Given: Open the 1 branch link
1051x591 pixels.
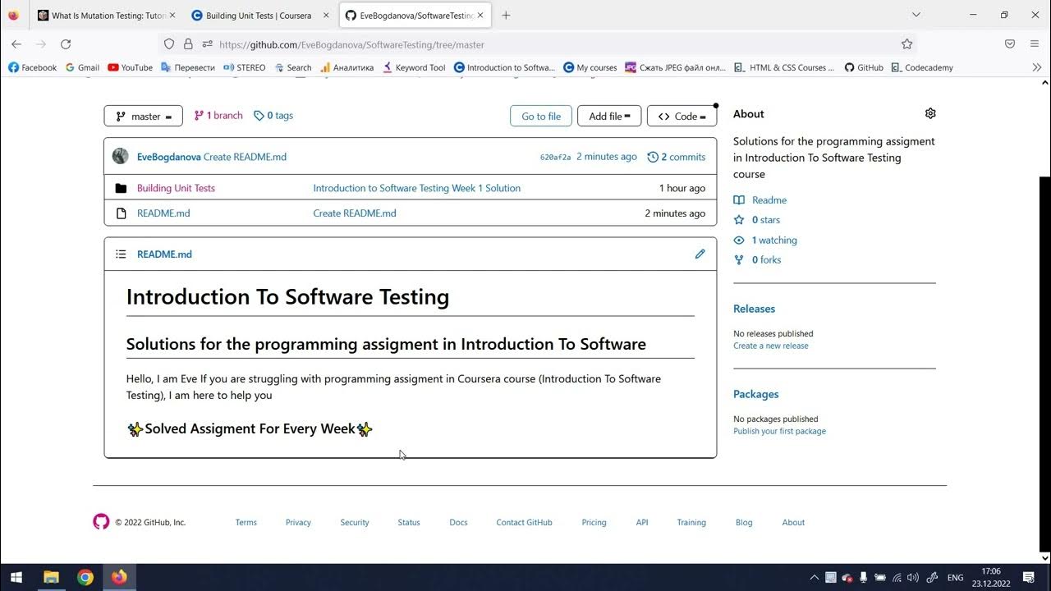Looking at the screenshot, I should coord(218,116).
